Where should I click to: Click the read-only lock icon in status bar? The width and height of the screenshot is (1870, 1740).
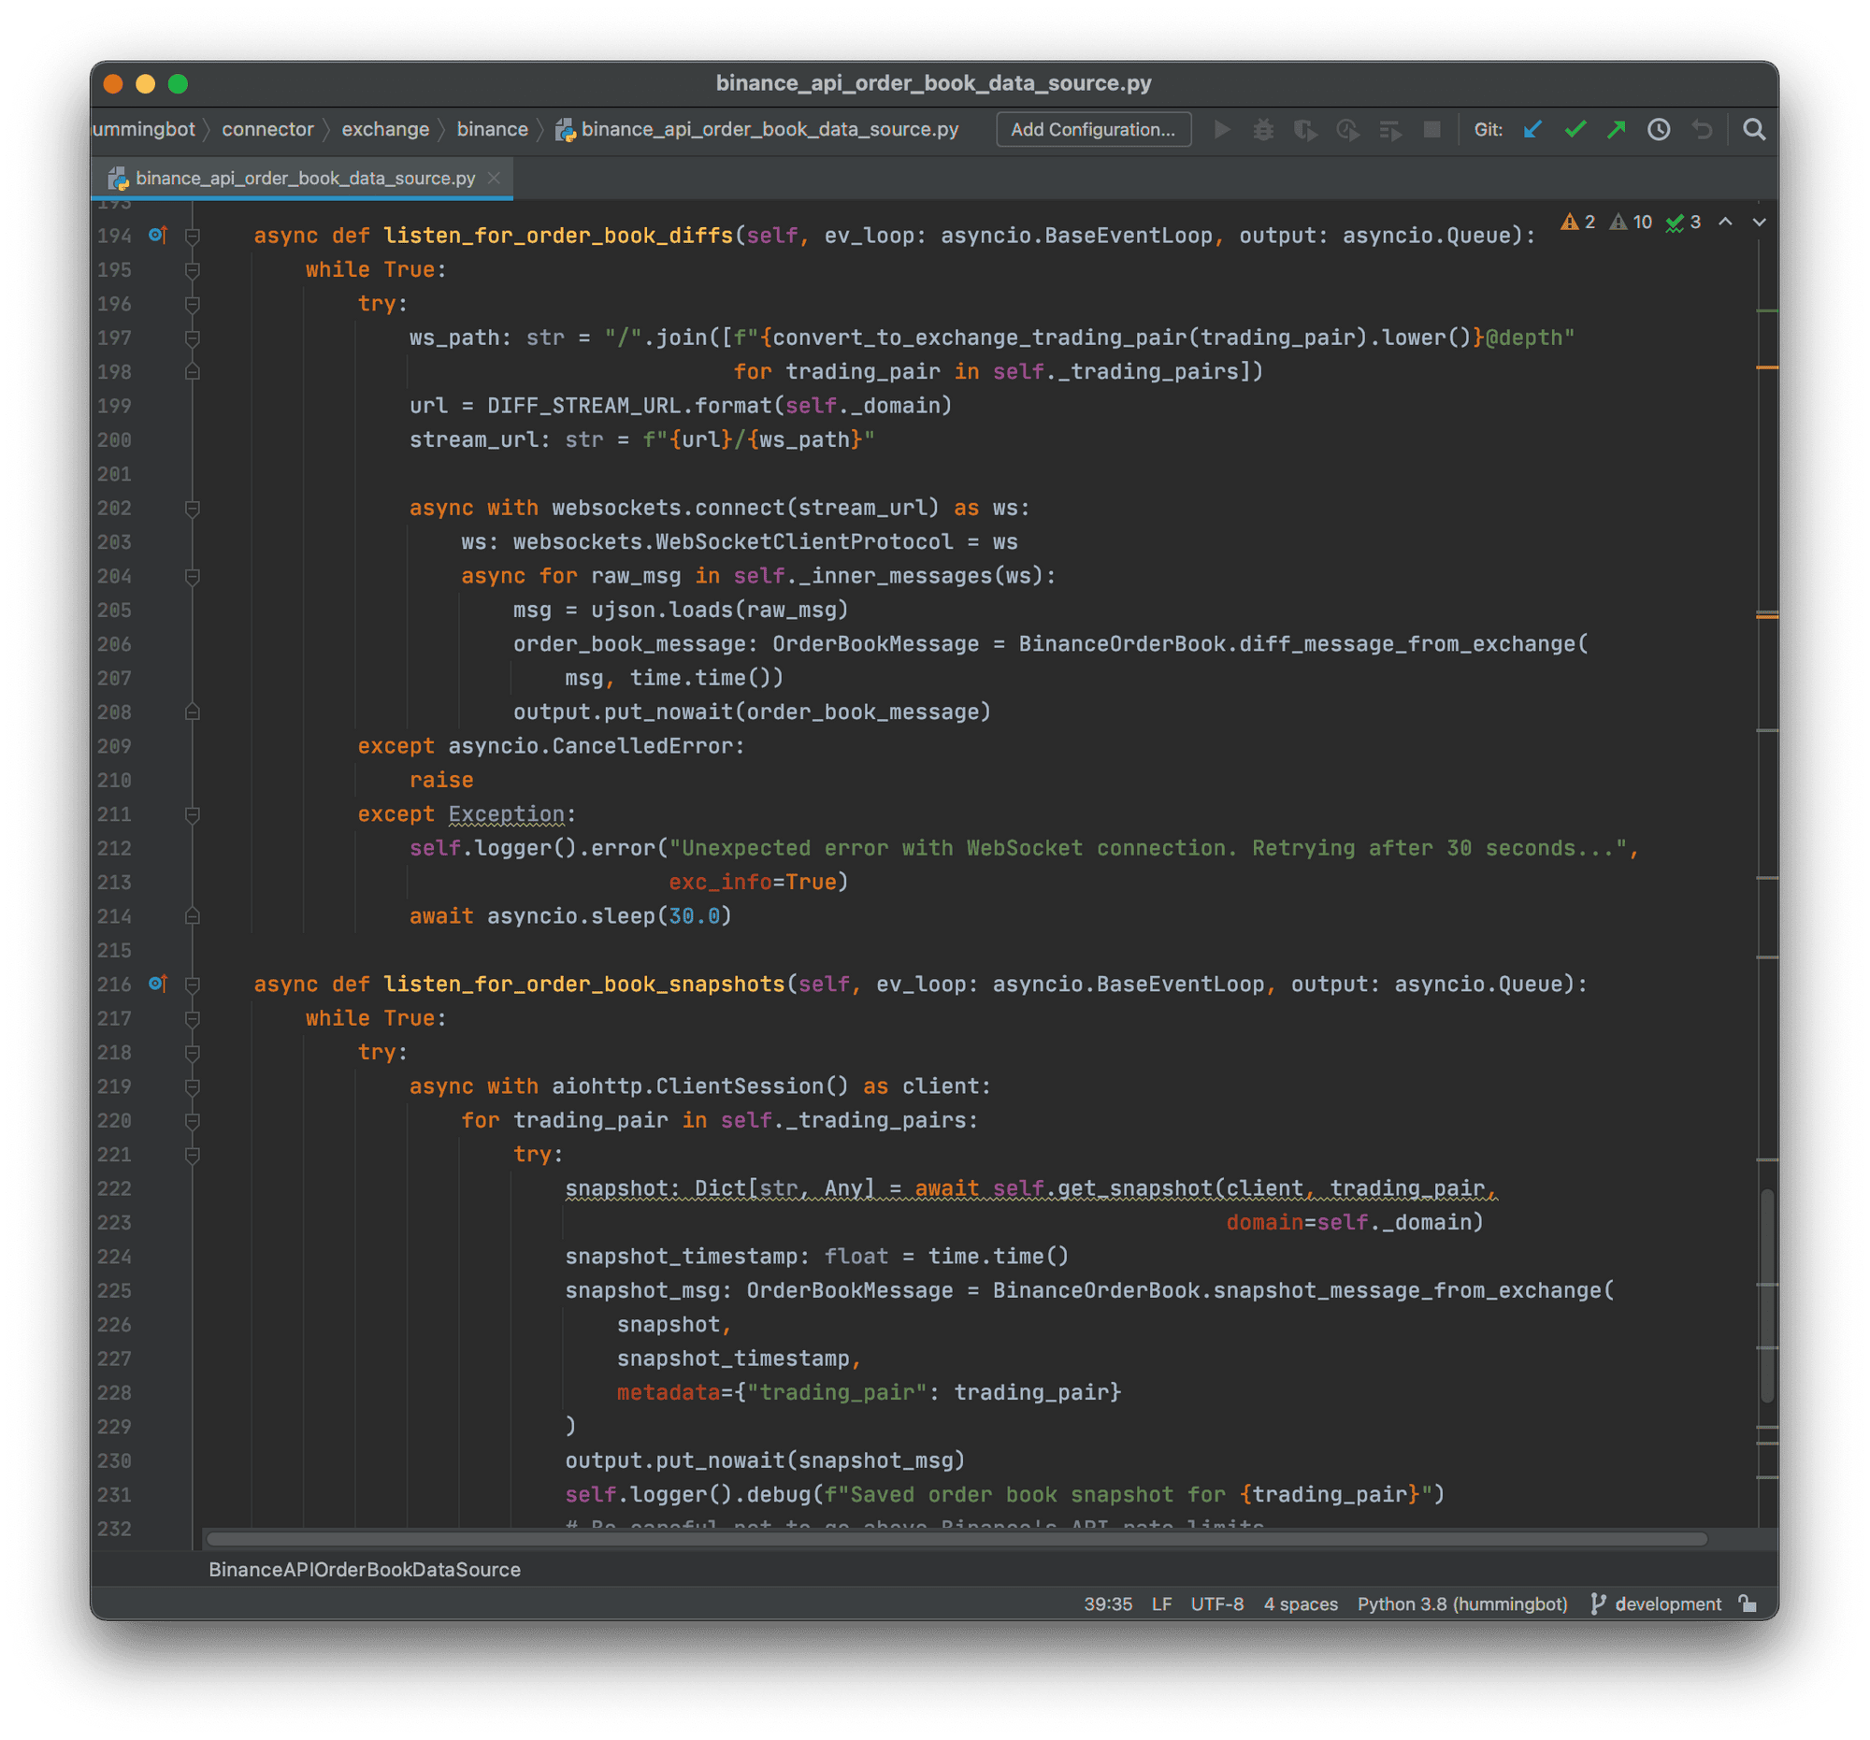tap(1748, 1603)
